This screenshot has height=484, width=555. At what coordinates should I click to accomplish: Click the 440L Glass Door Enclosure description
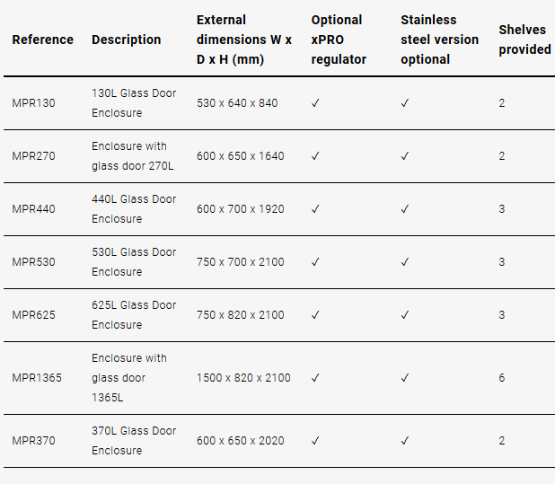coord(134,209)
